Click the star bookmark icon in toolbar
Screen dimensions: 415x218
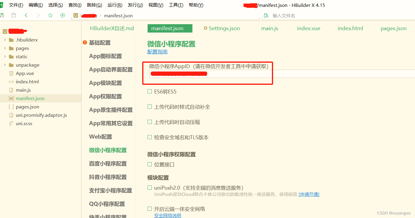point(50,15)
